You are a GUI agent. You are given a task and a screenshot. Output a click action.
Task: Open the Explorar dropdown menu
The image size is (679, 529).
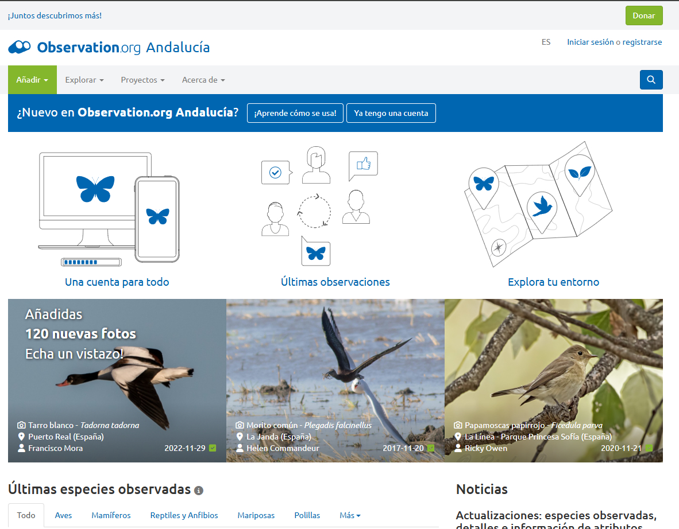click(x=84, y=80)
